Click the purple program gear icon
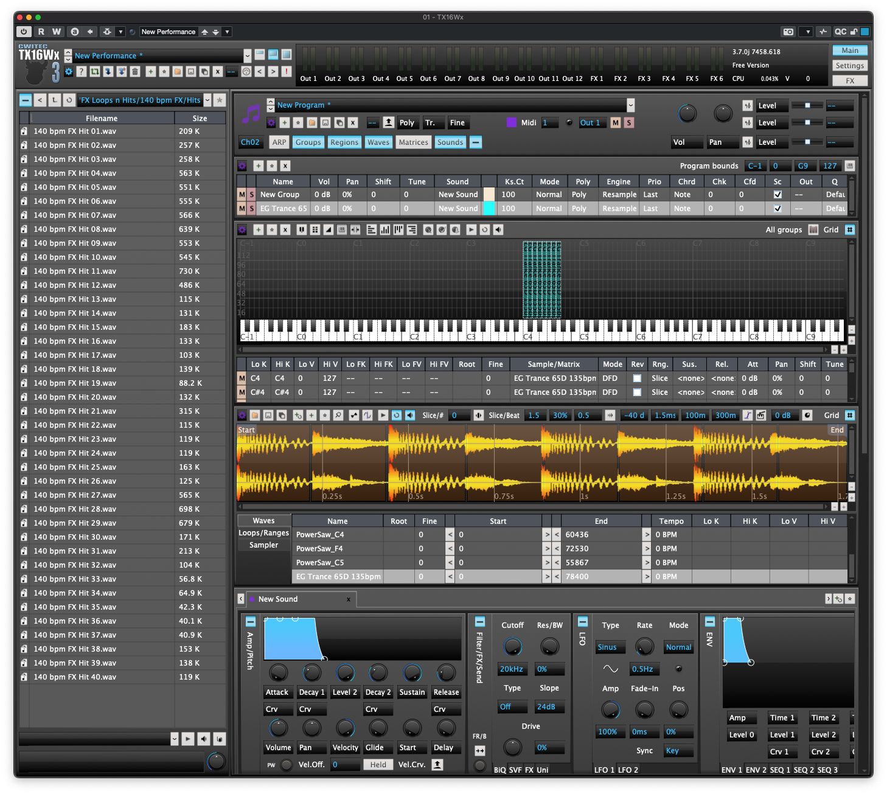887x794 pixels. pyautogui.click(x=271, y=123)
